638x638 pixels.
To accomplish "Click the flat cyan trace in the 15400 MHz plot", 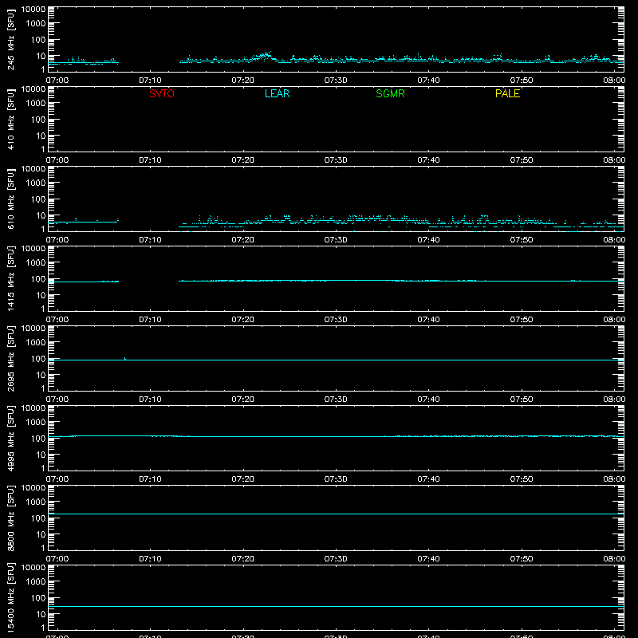I will click(336, 606).
